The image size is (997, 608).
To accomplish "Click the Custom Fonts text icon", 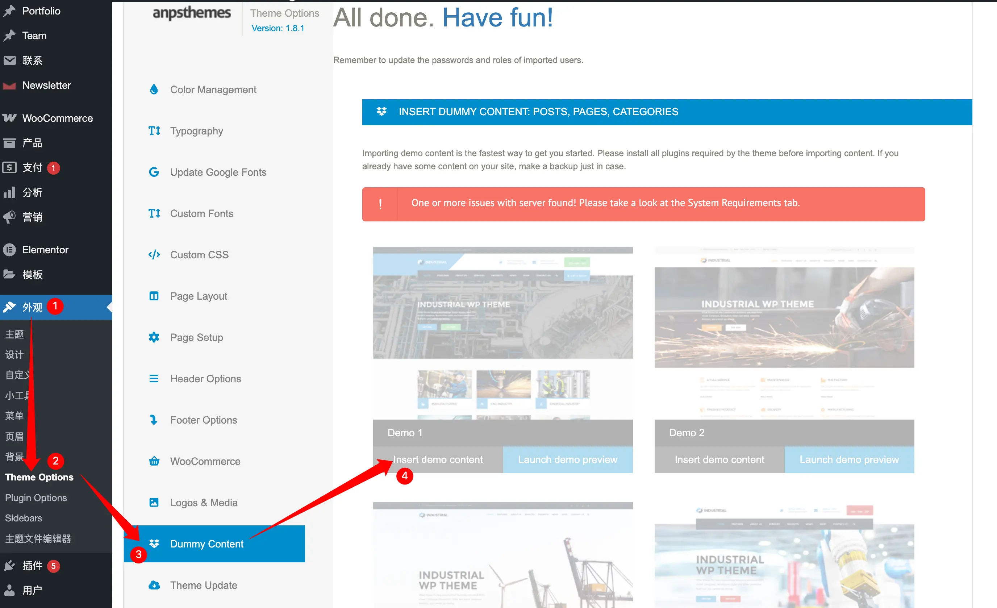I will point(154,213).
